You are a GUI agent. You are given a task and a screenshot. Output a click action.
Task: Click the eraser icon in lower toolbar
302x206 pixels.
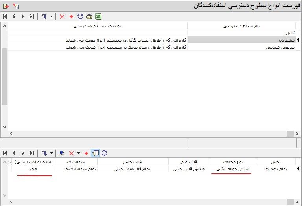(x=62, y=153)
